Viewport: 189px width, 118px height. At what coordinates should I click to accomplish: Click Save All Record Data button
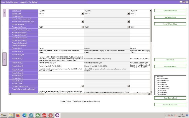click(170, 24)
